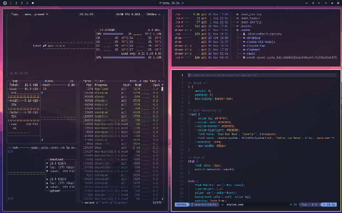The height and width of the screenshot is (213, 342).
Task: Open the btop menu button
Action: [28, 14]
